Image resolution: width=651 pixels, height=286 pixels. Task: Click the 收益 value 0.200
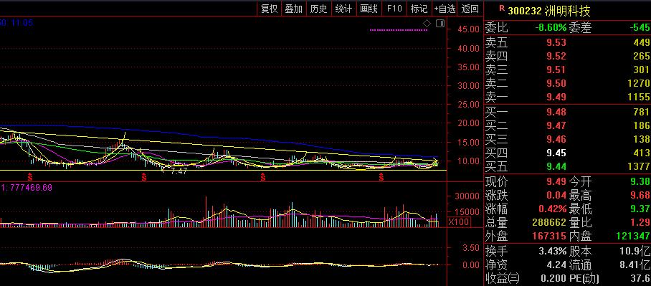tap(553, 278)
